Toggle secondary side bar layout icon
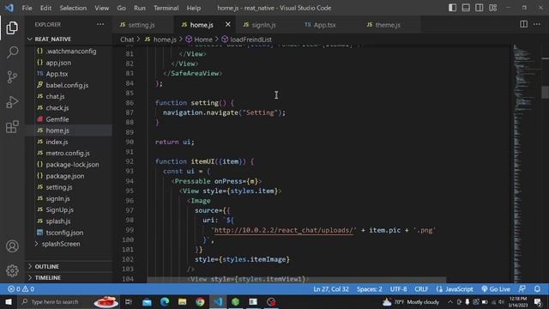Viewport: 549px width, 309px height. click(480, 8)
